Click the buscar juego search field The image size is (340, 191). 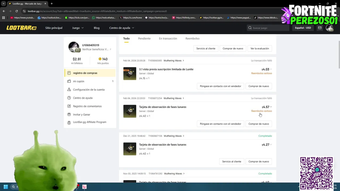coord(268,28)
